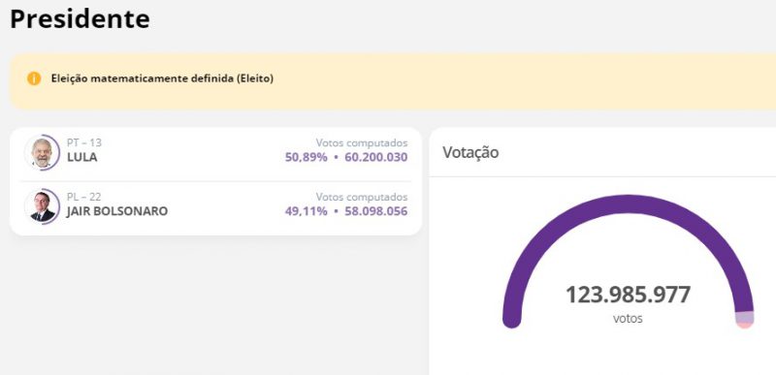776x375 pixels.
Task: Open Jair Bolsonaro's candidate photo
Action: click(x=42, y=206)
